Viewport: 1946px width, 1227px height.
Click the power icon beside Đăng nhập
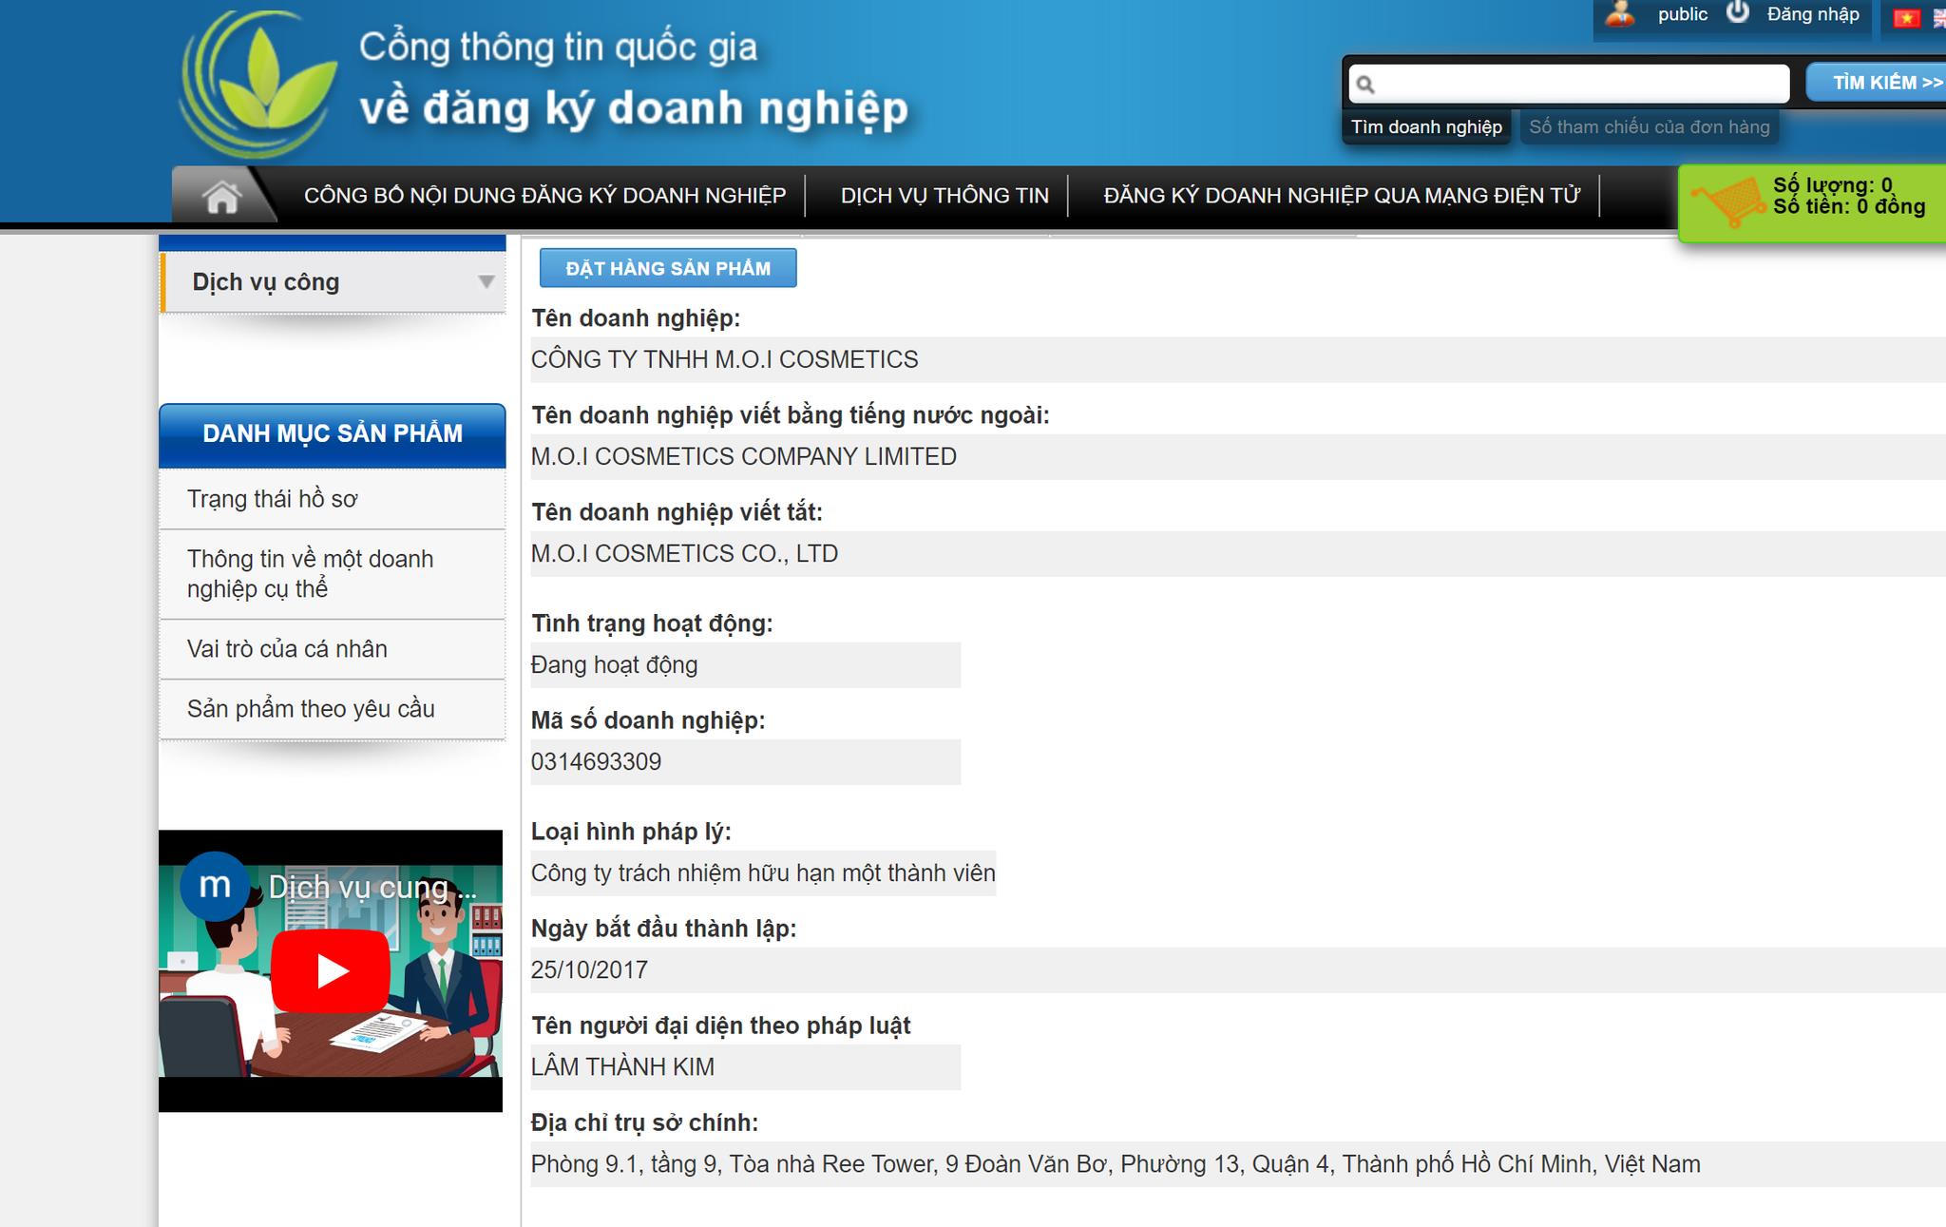coord(1738,13)
